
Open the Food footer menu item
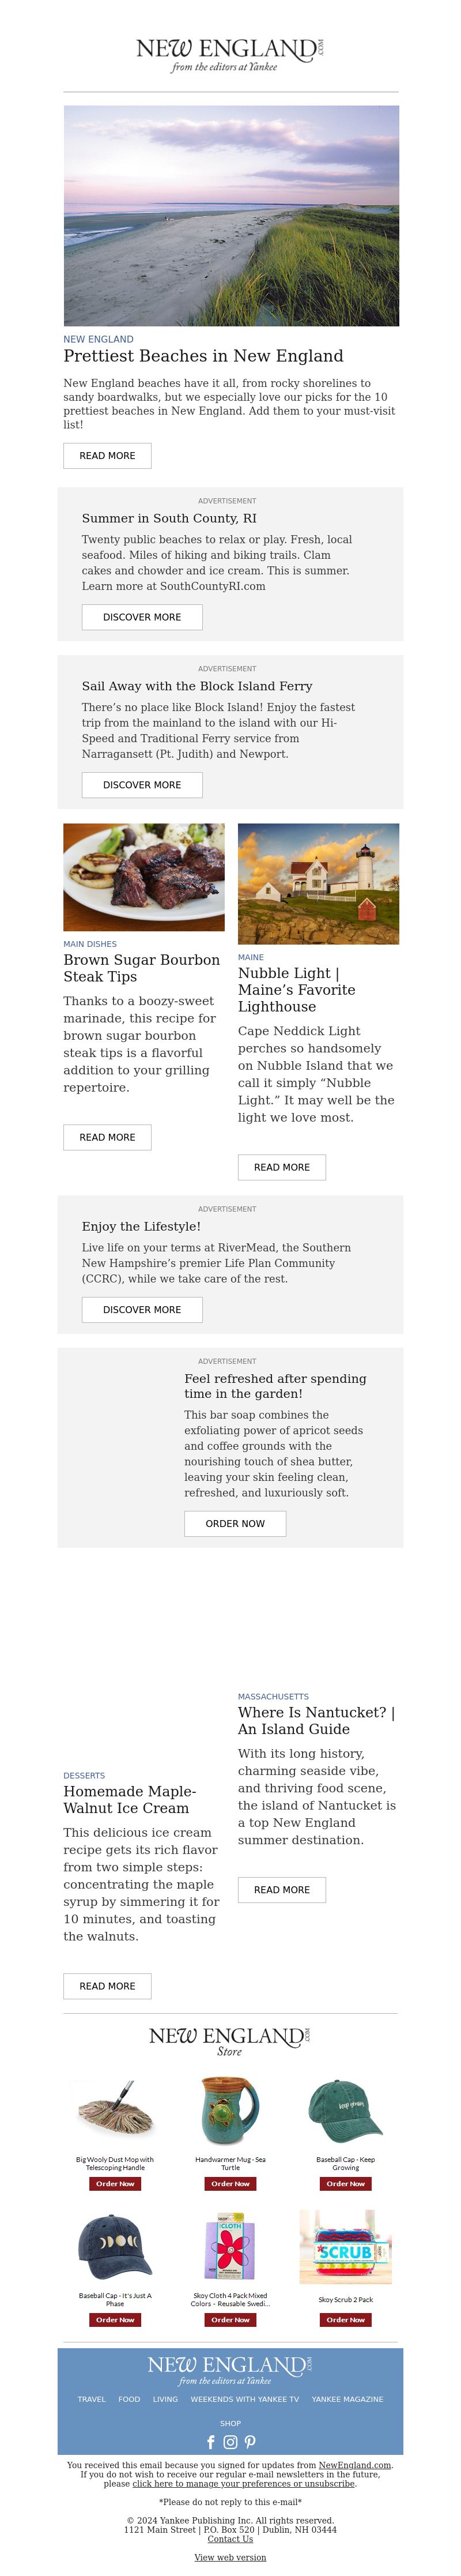click(129, 2399)
